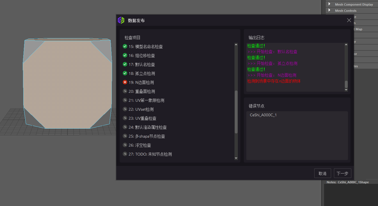378x206 pixels.
Task: Click pending clock icon beside 多shapa节点检查
Action: coord(125,136)
